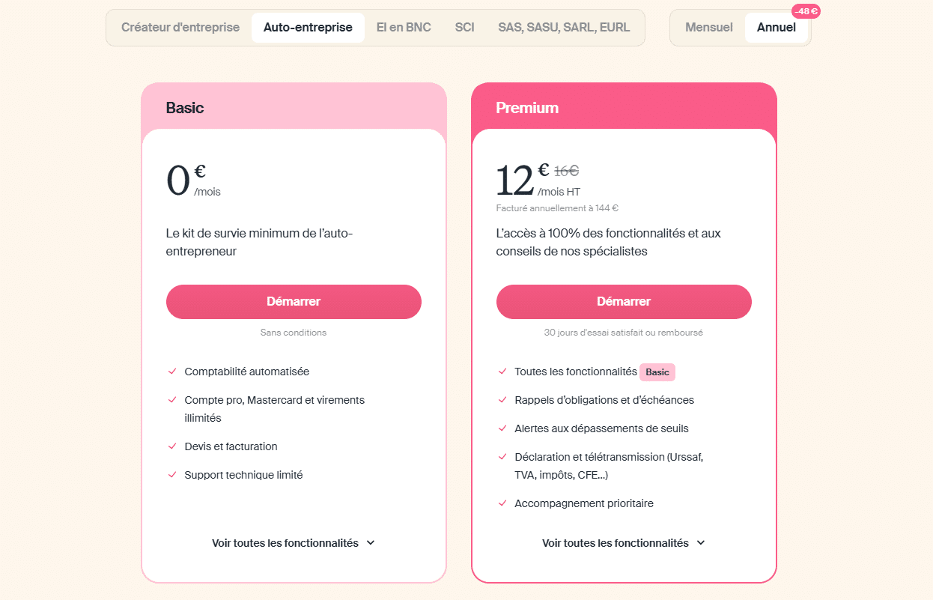The image size is (933, 600).
Task: Start the Basic plan with Démarrer
Action: (x=294, y=302)
